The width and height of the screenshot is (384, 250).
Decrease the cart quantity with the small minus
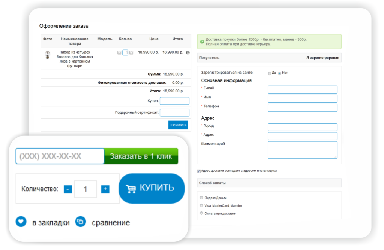(x=119, y=53)
